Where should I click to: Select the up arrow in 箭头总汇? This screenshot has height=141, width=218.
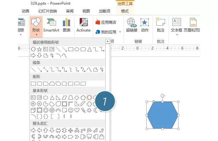45,130
